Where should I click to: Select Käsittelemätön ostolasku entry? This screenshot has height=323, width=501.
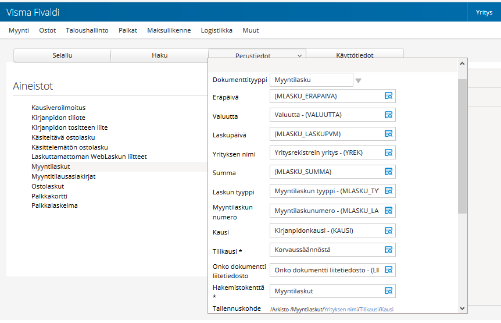pyautogui.click(x=69, y=147)
